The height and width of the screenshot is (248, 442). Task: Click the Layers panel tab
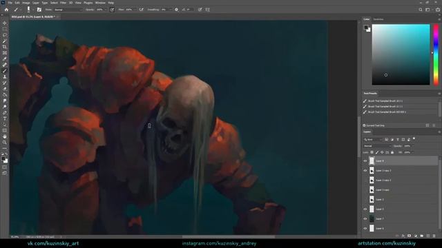pos(367,132)
